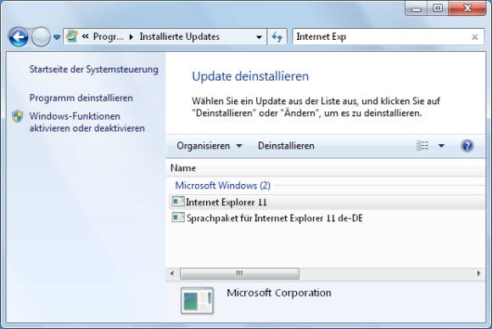Click the horizontal scrollbar's left arrow
This screenshot has height=329, width=492.
point(172,273)
